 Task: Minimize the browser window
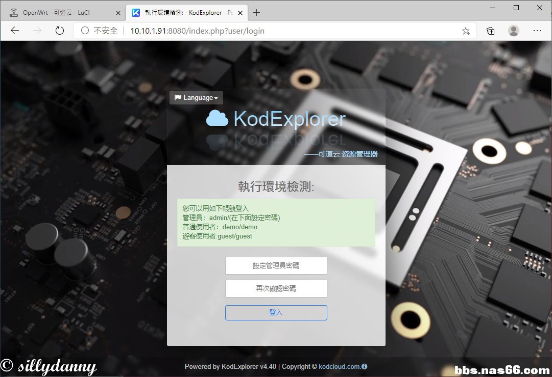(493, 8)
